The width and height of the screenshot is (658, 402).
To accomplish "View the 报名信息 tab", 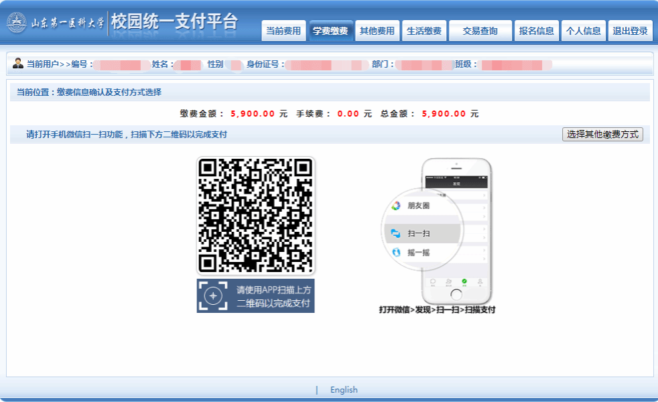I will [x=537, y=31].
